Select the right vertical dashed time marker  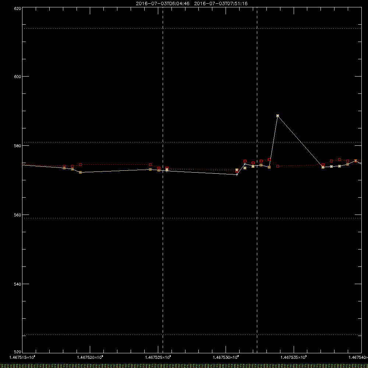tap(257, 180)
